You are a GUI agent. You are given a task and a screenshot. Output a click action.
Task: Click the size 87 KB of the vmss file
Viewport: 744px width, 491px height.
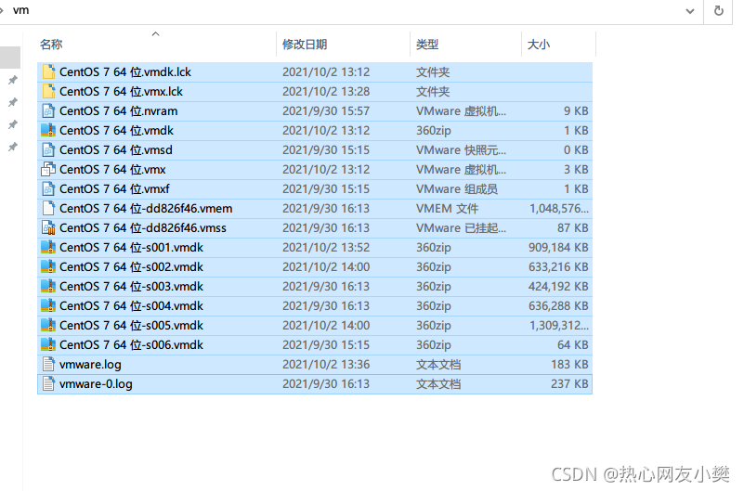click(573, 228)
